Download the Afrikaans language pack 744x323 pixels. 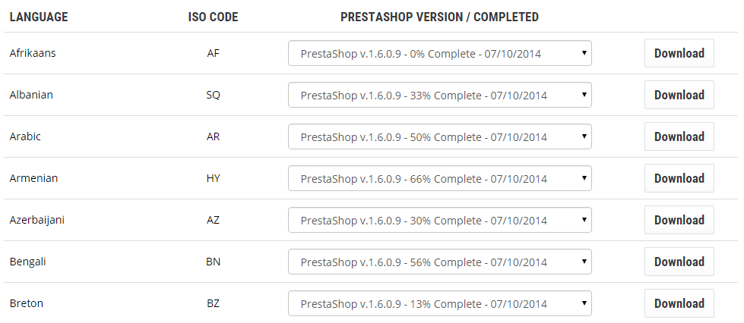(679, 53)
